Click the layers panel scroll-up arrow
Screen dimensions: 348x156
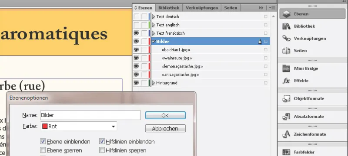pos(273,16)
